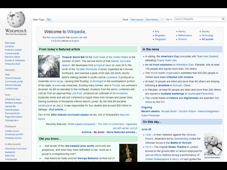Open the George Baldanzi link
Screen dimensions: 227x170
click(88, 158)
